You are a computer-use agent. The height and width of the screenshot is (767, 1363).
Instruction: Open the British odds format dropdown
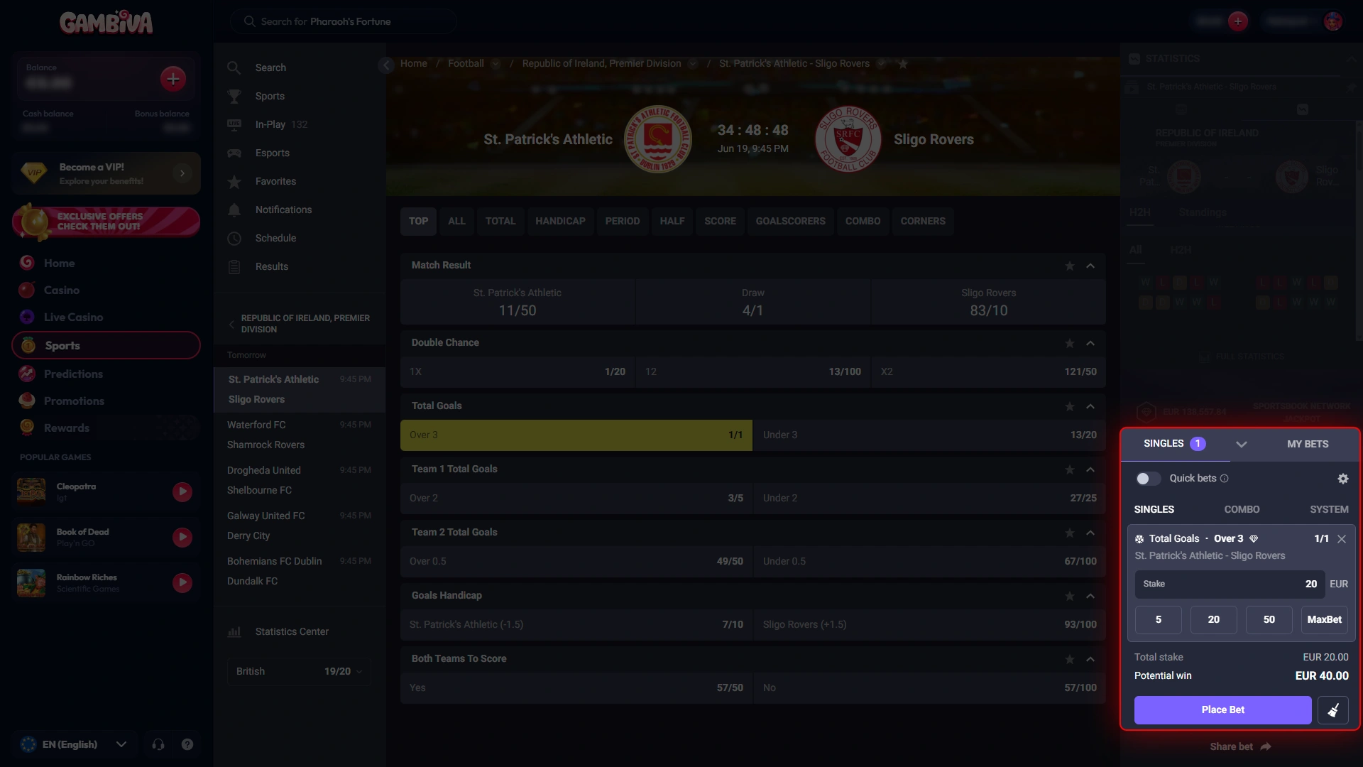coord(299,671)
